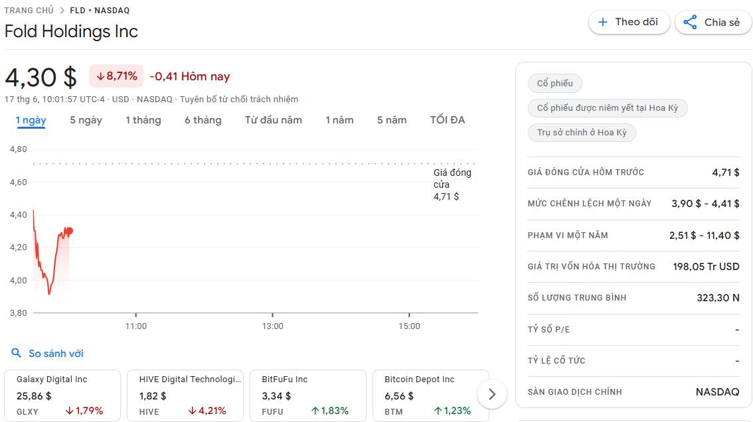This screenshot has width=753, height=422.
Task: Open the Bitcoin Depot Inc card
Action: click(x=431, y=395)
